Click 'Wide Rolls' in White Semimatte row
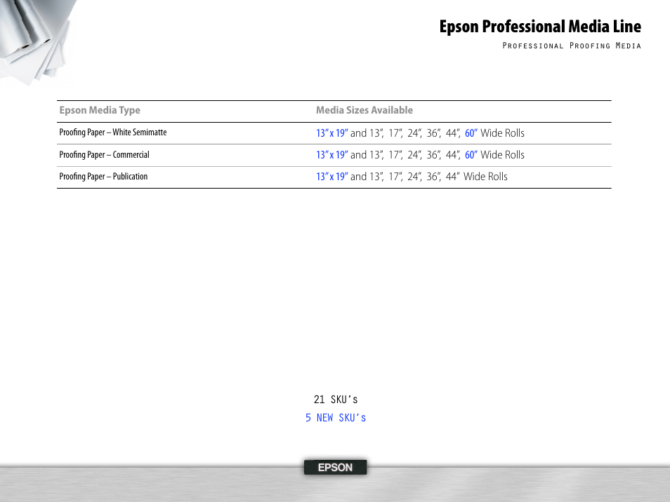 [503, 133]
